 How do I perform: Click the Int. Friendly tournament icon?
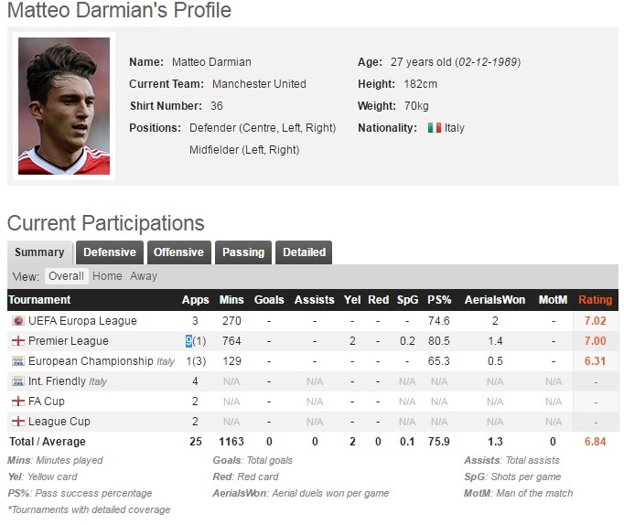point(16,381)
